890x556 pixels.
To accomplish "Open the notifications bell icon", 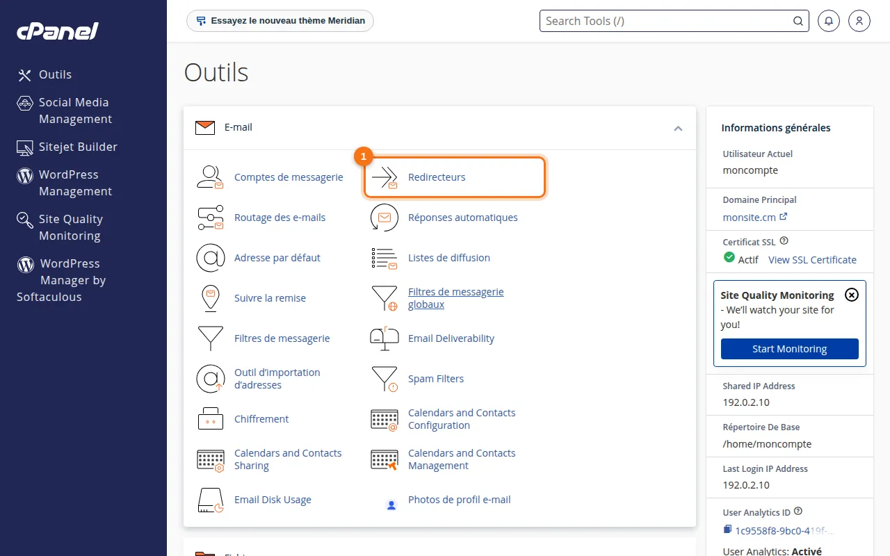I will (829, 21).
